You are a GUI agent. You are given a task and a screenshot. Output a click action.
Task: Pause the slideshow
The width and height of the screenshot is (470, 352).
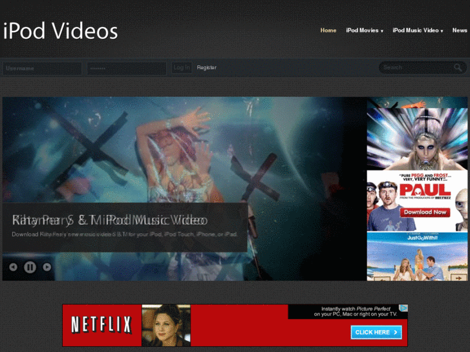click(x=30, y=267)
